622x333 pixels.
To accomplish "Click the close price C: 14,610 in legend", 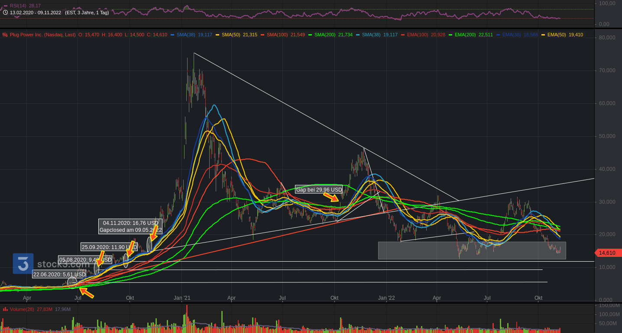I will pyautogui.click(x=157, y=35).
